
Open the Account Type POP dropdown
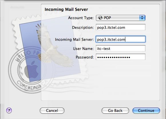[x=120, y=18]
